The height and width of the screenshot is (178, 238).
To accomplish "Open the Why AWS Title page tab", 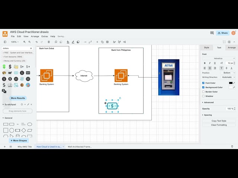I will point(25,147).
